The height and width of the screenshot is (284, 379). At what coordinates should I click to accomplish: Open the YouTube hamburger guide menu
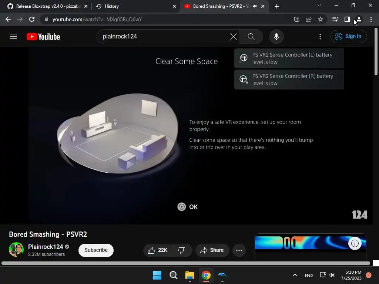click(13, 37)
